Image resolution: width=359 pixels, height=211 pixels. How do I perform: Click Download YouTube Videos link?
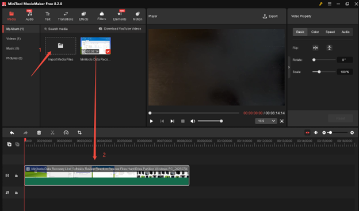[120, 29]
